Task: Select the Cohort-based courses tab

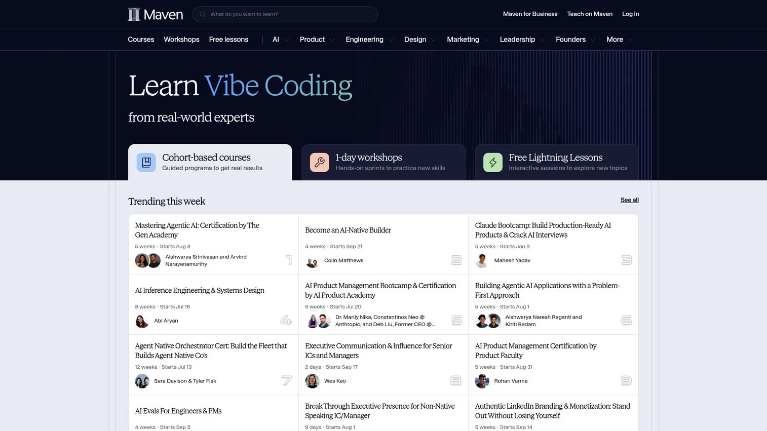Action: point(210,162)
